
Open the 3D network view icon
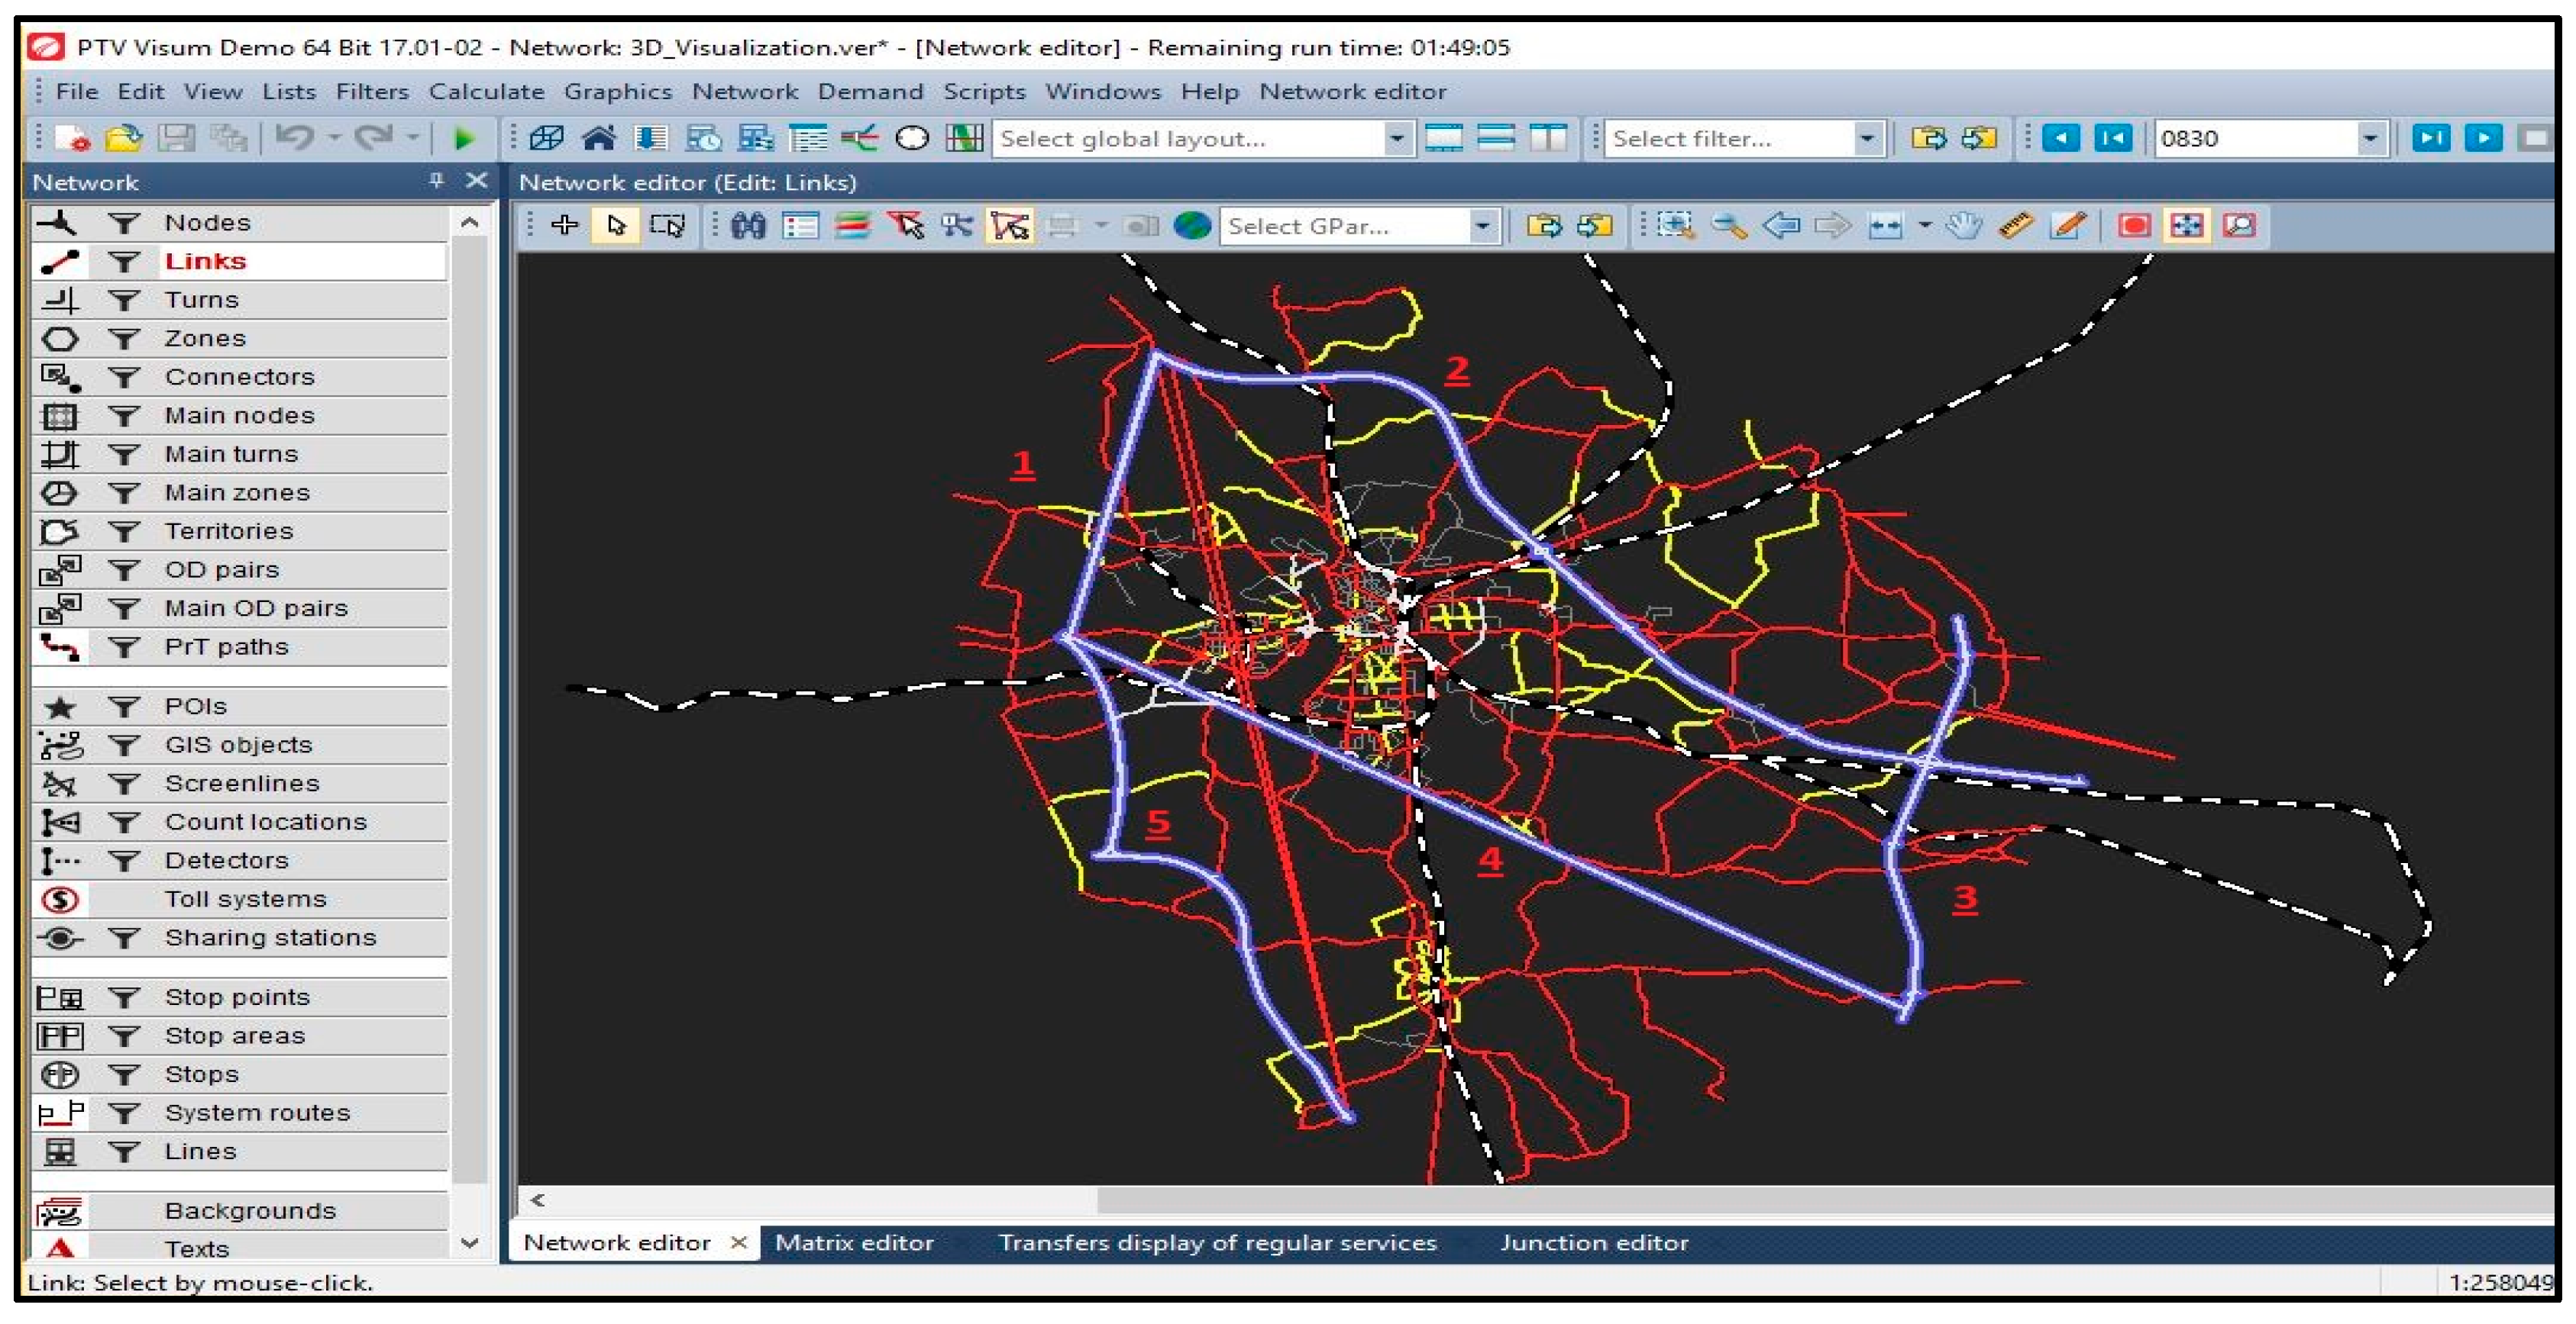click(x=547, y=138)
